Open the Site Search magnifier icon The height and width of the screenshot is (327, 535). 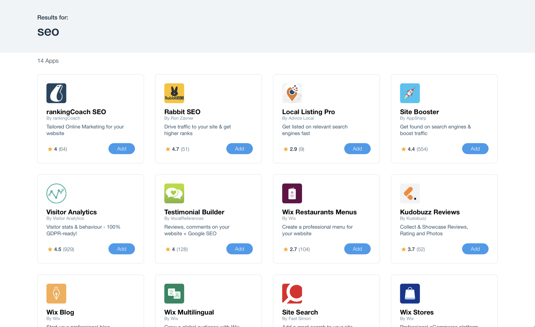point(292,294)
